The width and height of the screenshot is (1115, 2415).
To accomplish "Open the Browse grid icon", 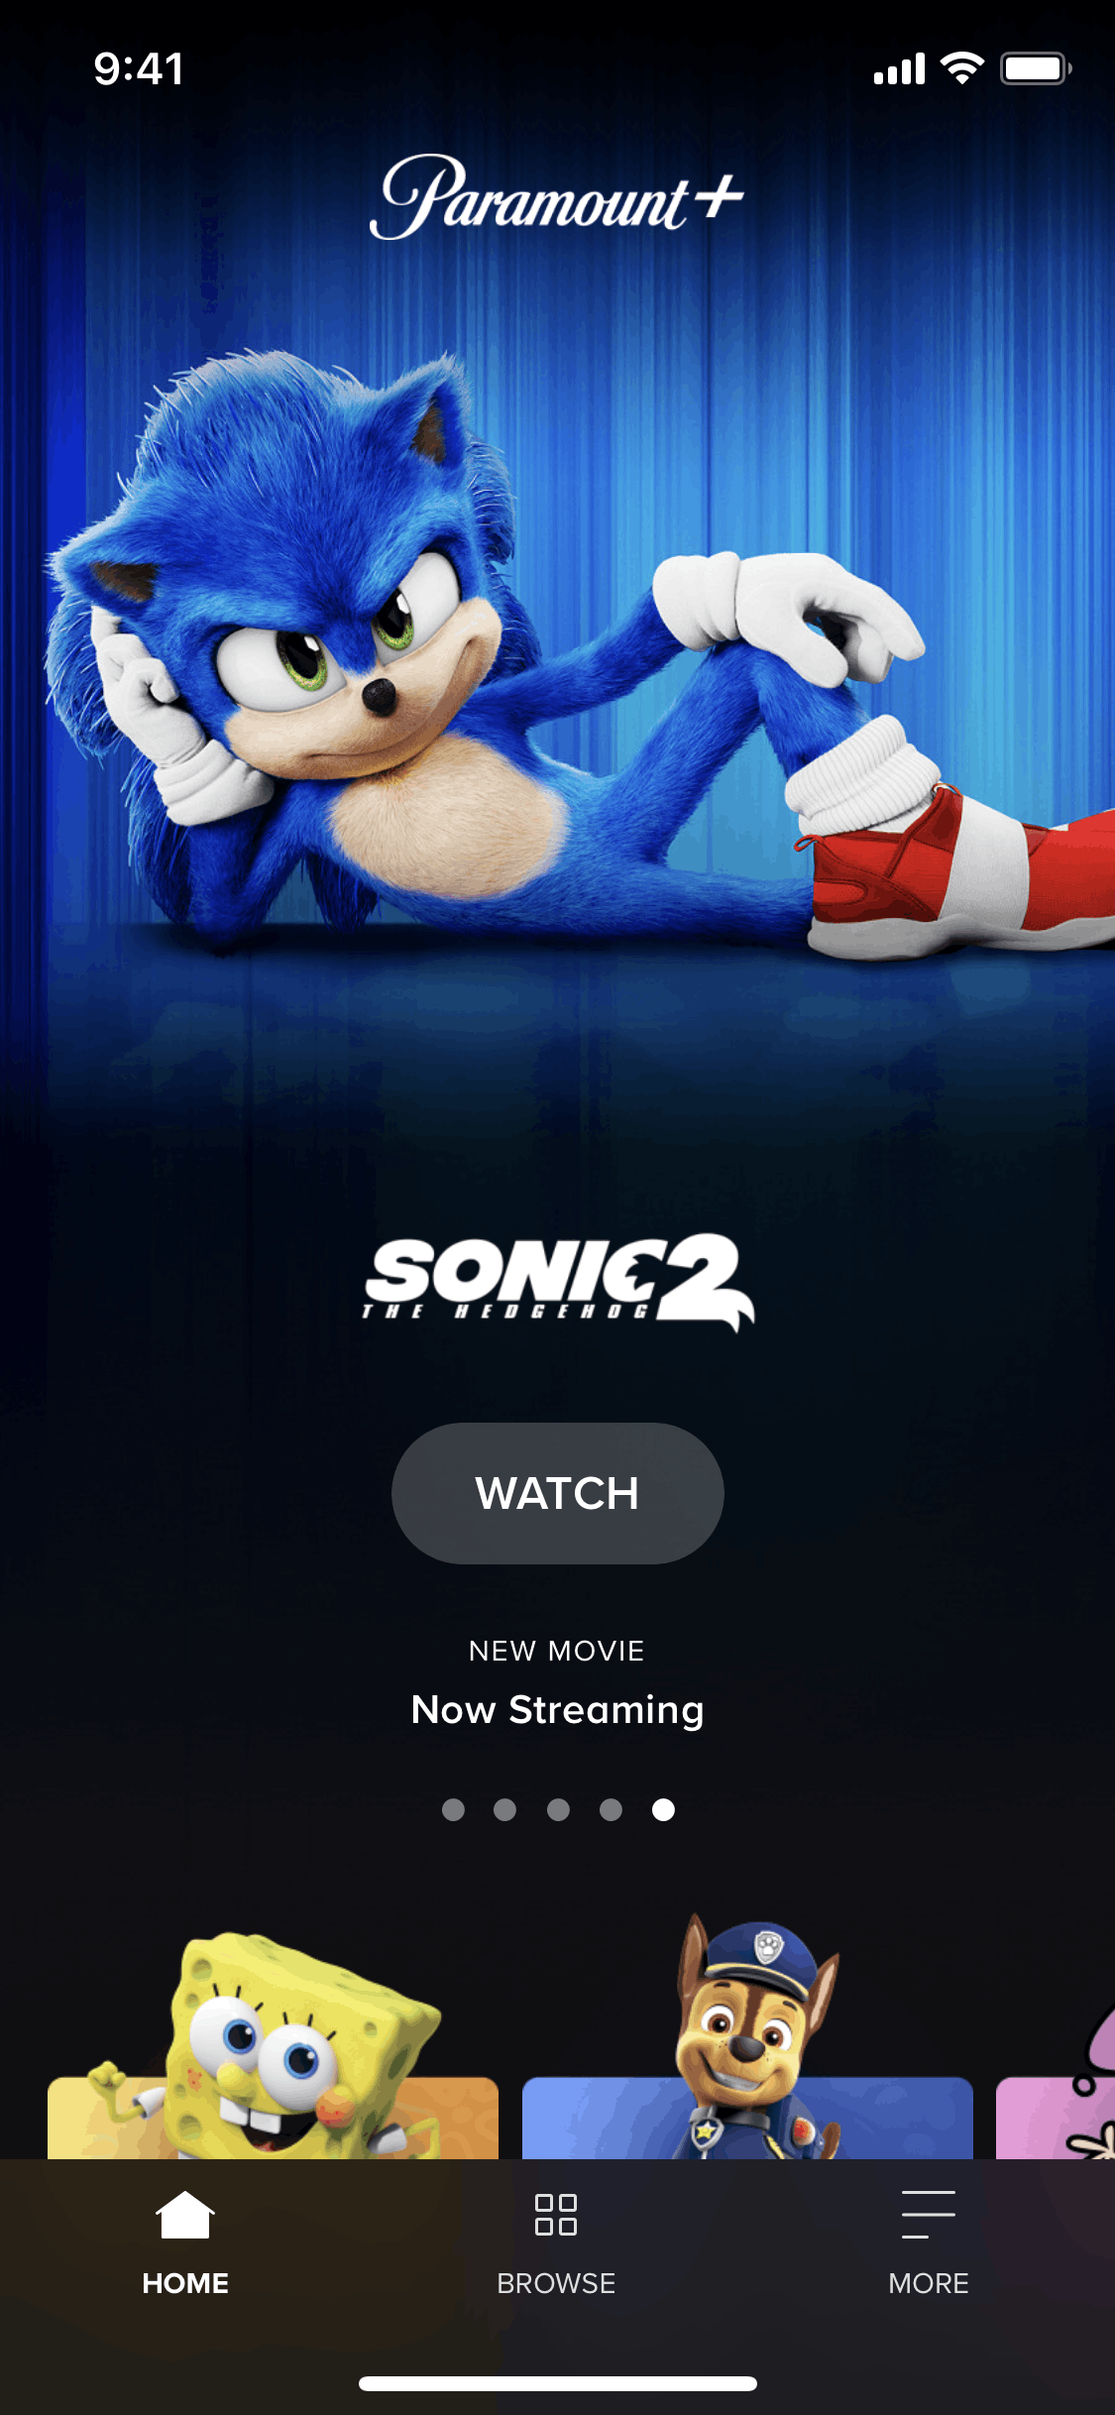I will [x=556, y=2215].
